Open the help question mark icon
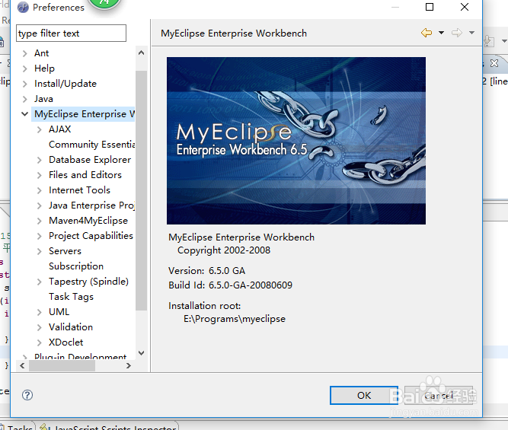This screenshot has width=508, height=430. 27,395
